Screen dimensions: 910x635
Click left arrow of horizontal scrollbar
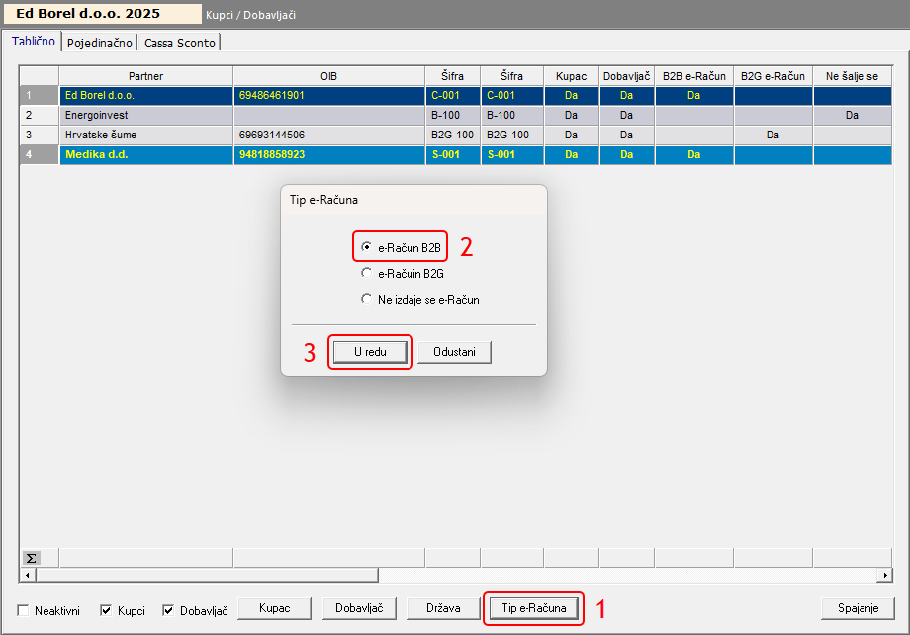coord(27,575)
